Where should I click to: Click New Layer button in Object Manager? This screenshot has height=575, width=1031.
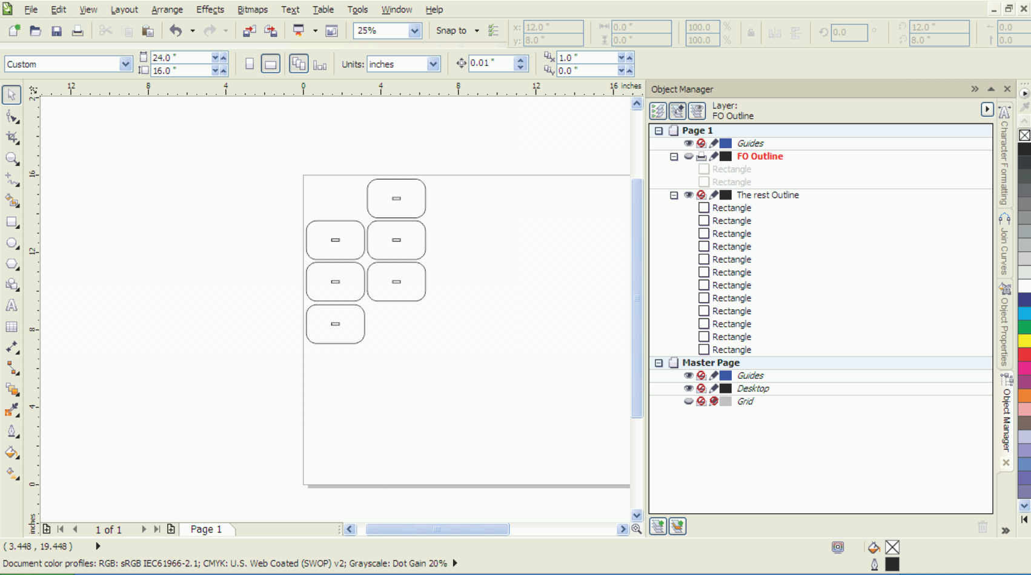[658, 527]
